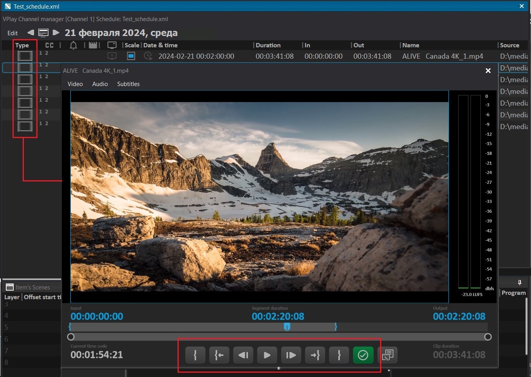Screen dimensions: 531x377
Task: Go to the next schedule day arrow
Action: (x=56, y=33)
